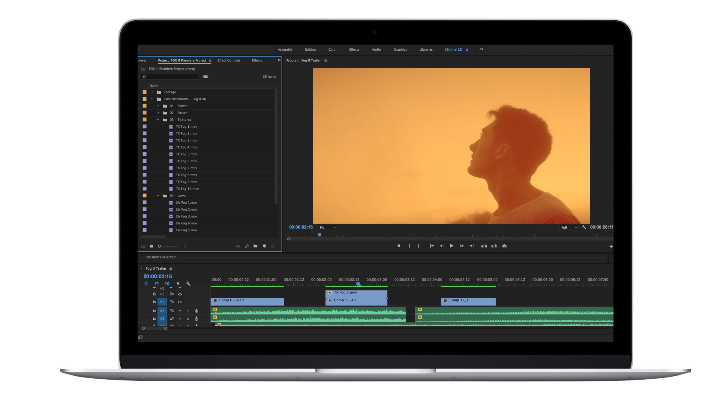The image size is (720, 397).
Task: Collapse the 03 – Textured bin
Action: point(158,120)
